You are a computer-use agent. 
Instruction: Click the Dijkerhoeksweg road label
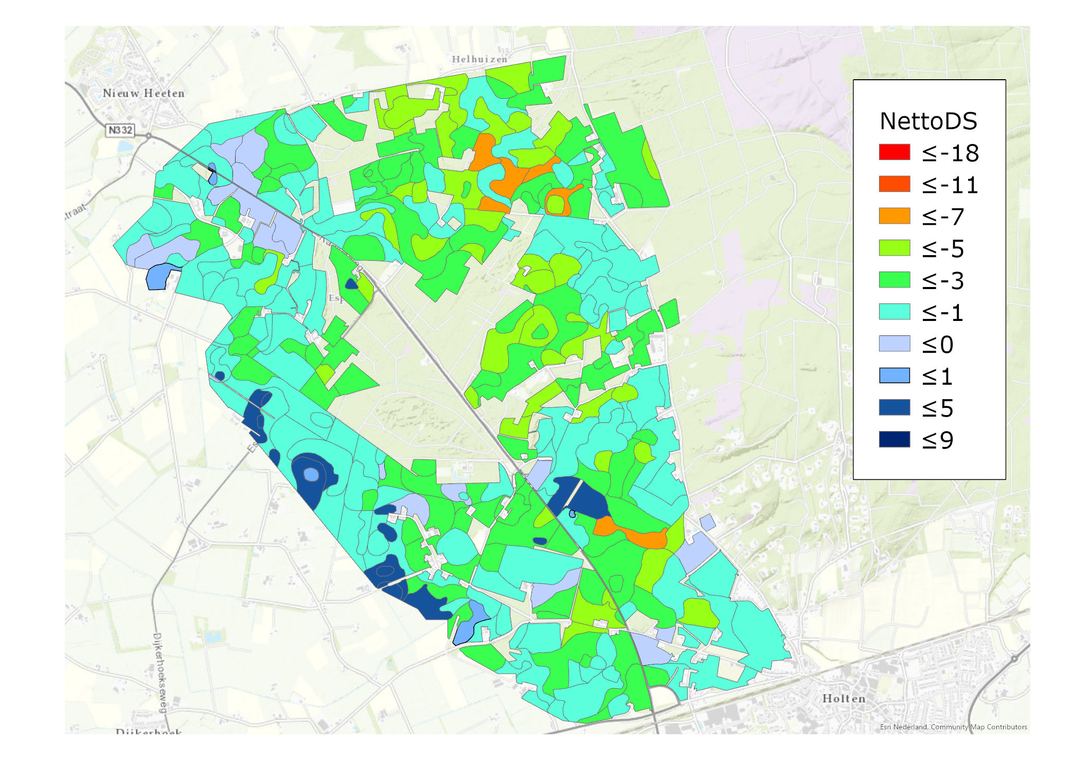(x=160, y=672)
